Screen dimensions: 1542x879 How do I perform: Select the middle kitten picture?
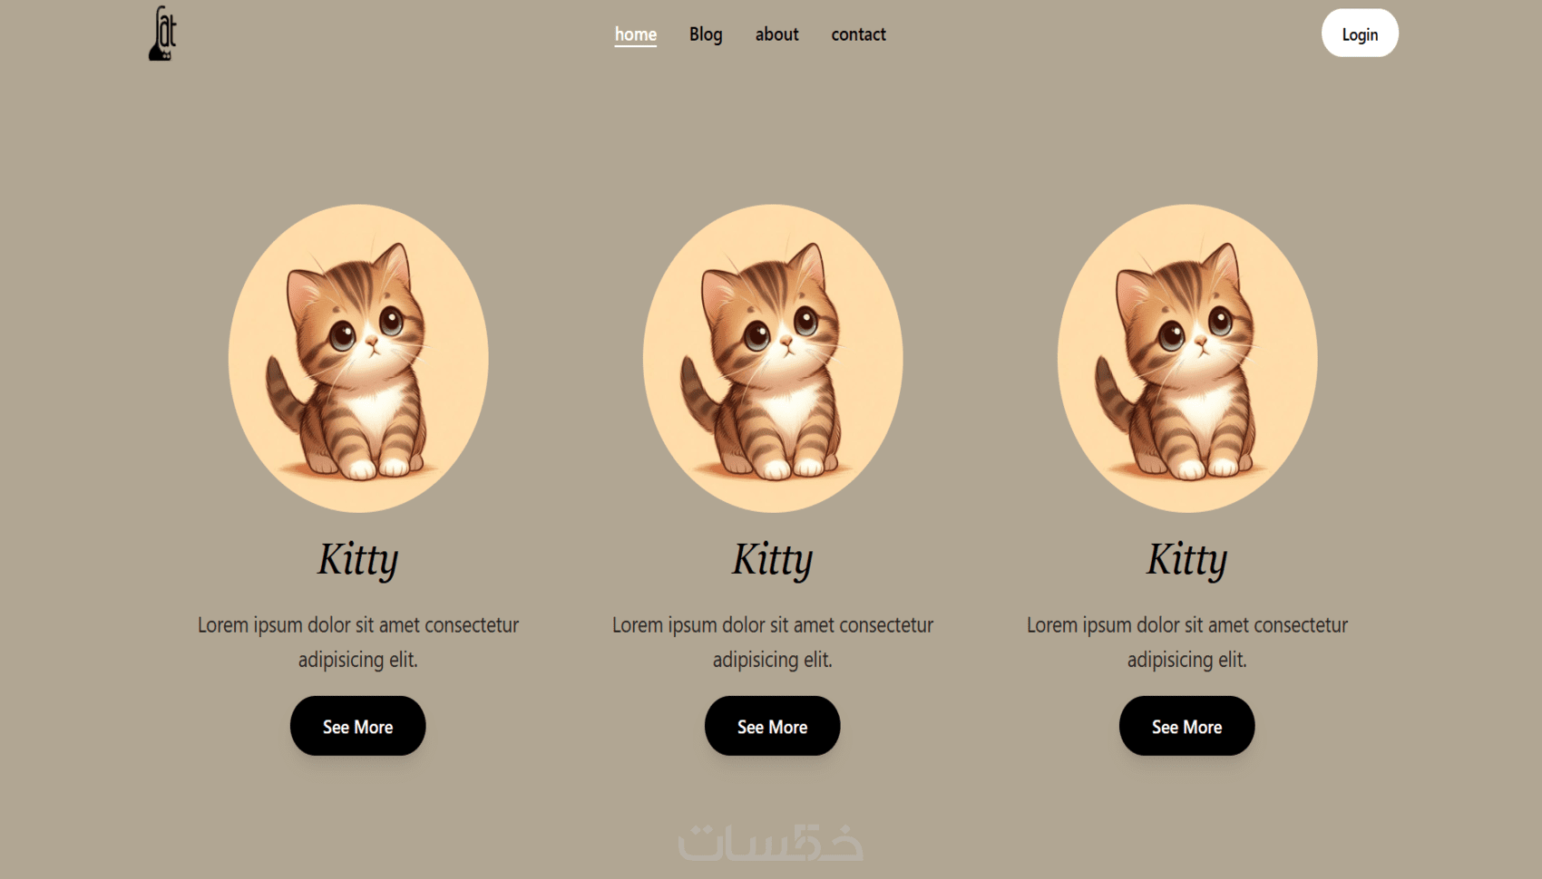773,358
